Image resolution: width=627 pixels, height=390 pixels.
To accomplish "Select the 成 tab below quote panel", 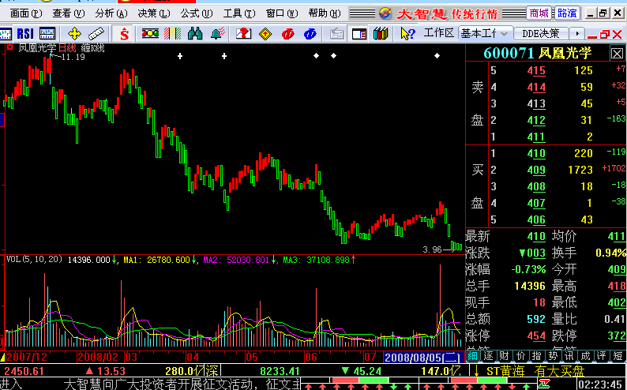I will coord(585,355).
